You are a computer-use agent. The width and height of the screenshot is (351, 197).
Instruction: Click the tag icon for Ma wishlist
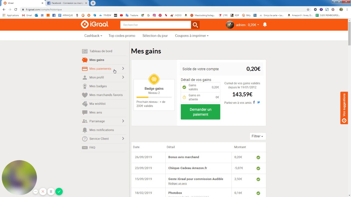85,104
